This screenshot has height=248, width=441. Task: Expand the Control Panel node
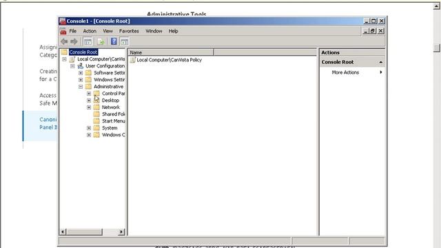(89, 94)
